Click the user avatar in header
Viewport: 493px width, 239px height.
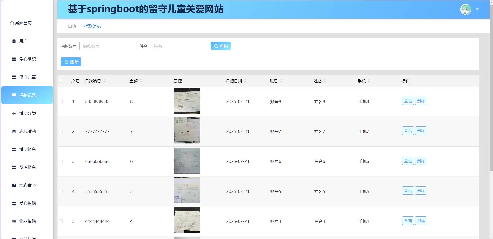click(x=465, y=10)
